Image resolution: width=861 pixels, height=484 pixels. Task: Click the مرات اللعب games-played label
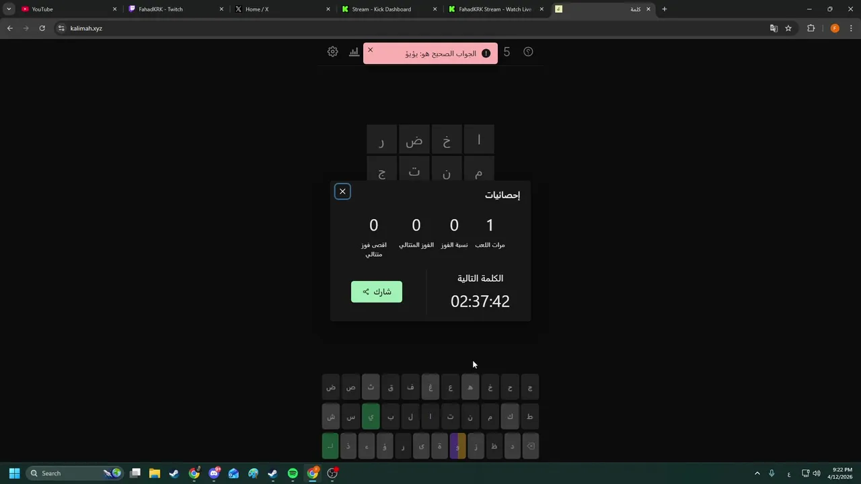[490, 245]
